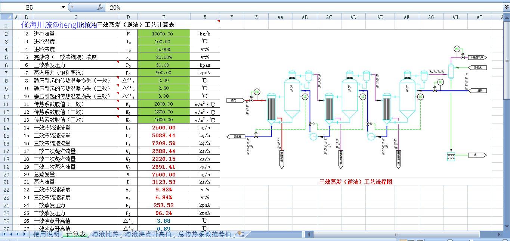Image resolution: width=510 pixels, height=241 pixels.
Task: Select K3 value cell 1600.00
Action: (164, 120)
